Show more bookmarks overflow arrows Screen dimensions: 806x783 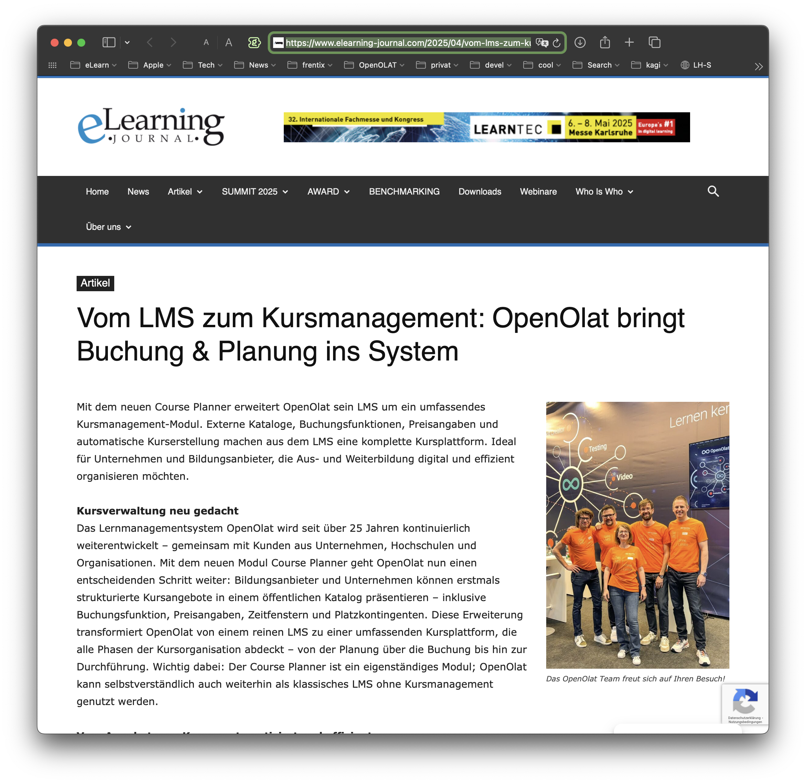coord(758,66)
